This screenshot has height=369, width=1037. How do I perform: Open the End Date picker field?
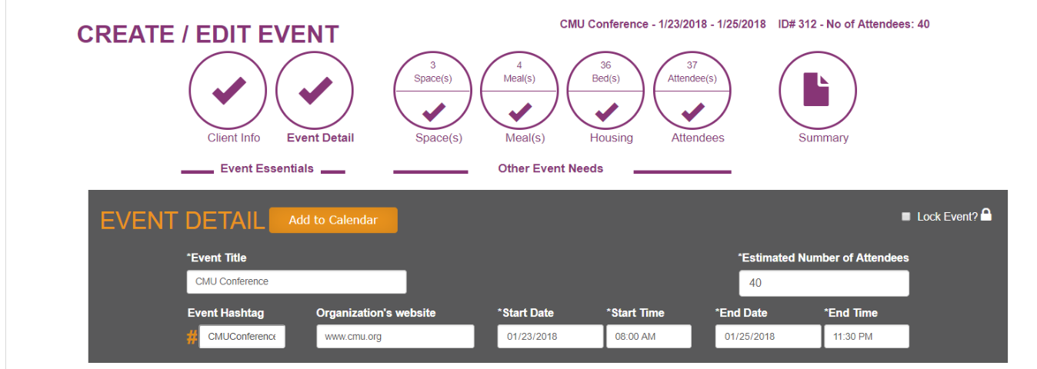(768, 337)
